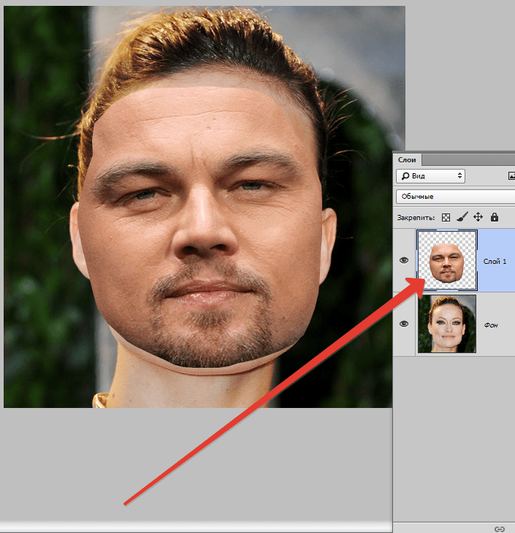Hide the Фон layer visibility eye
Screen dimensions: 515x533
click(404, 324)
